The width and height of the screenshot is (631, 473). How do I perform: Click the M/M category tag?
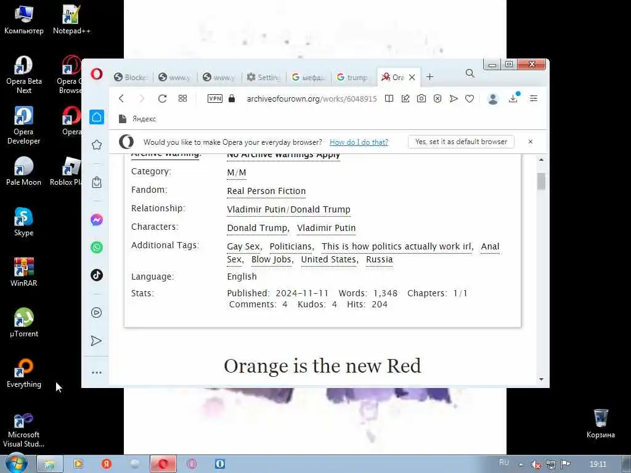point(237,172)
